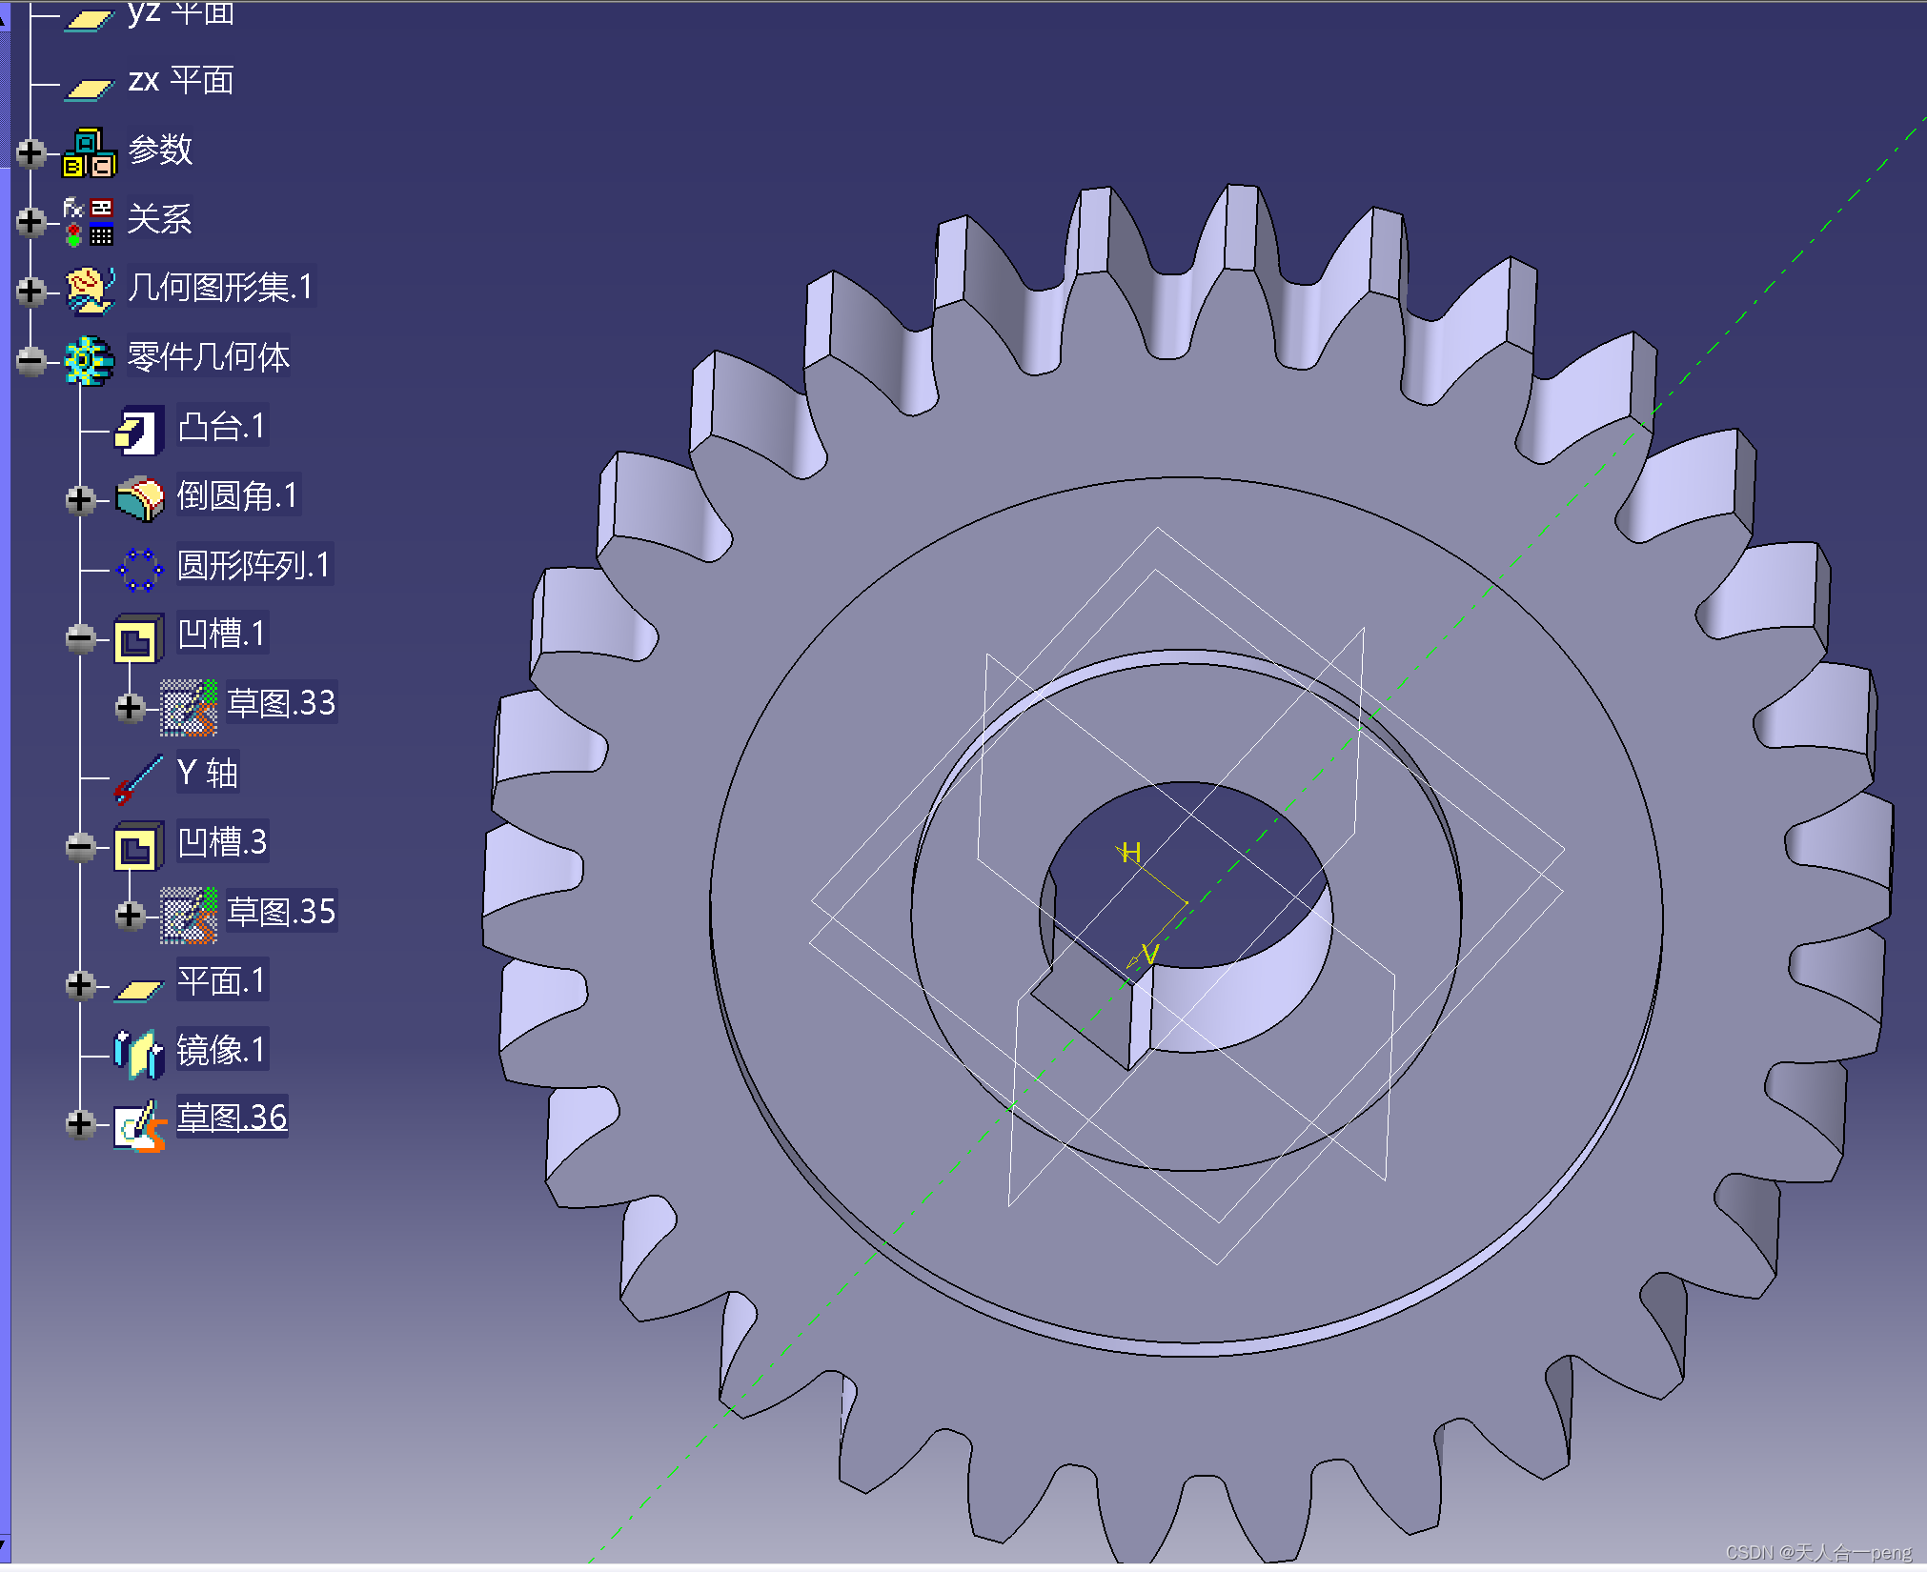Expand the 草图.35 sketch node

pos(130,916)
